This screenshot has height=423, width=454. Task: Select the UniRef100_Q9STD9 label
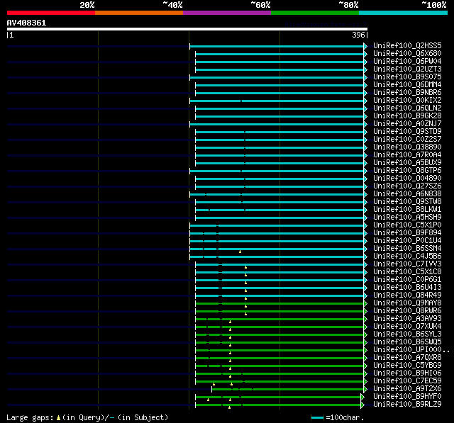pyautogui.click(x=407, y=132)
